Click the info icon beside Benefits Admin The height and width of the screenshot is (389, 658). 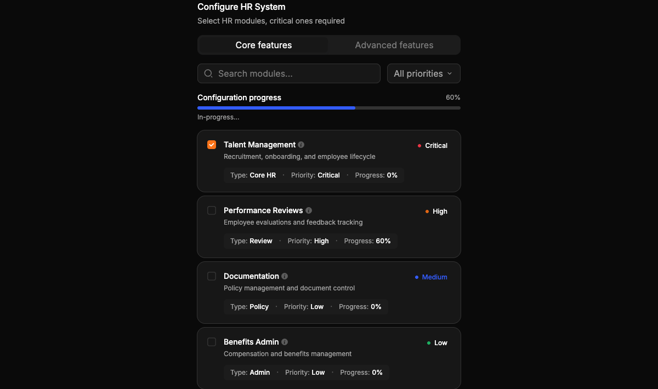pyautogui.click(x=285, y=342)
